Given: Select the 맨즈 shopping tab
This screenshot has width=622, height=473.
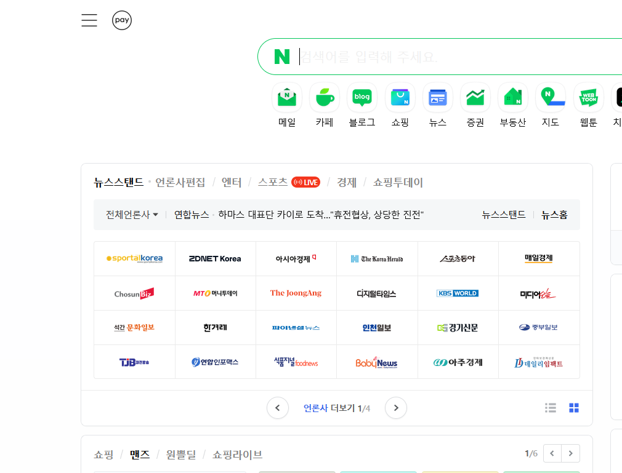Looking at the screenshot, I should [x=140, y=455].
